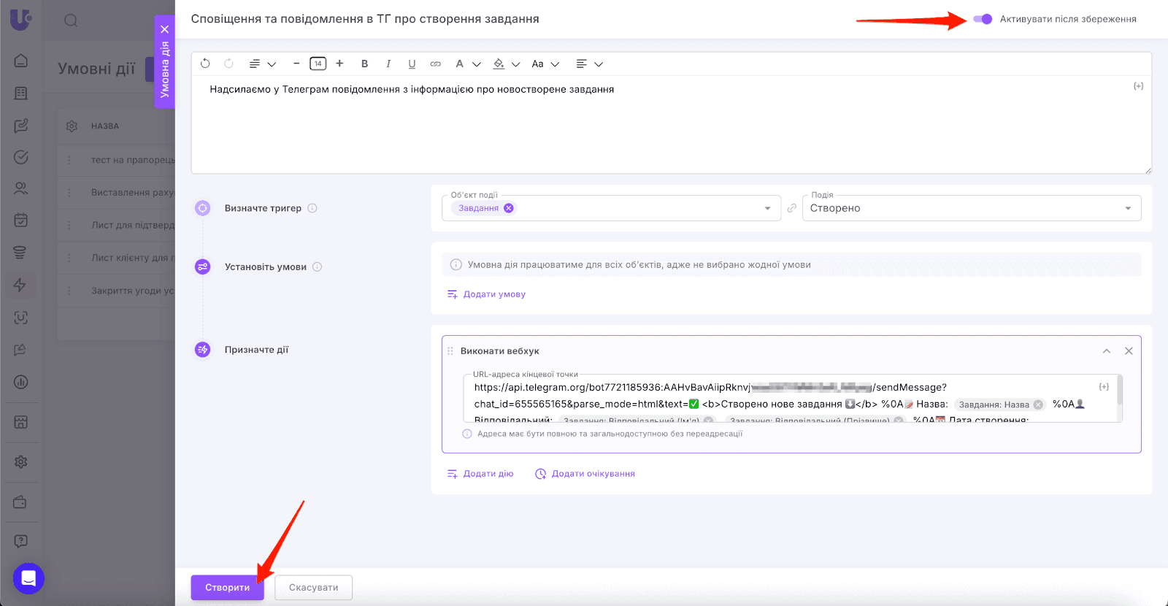Toggle bold text formatting
Viewport: 1168px width, 606px height.
point(364,64)
